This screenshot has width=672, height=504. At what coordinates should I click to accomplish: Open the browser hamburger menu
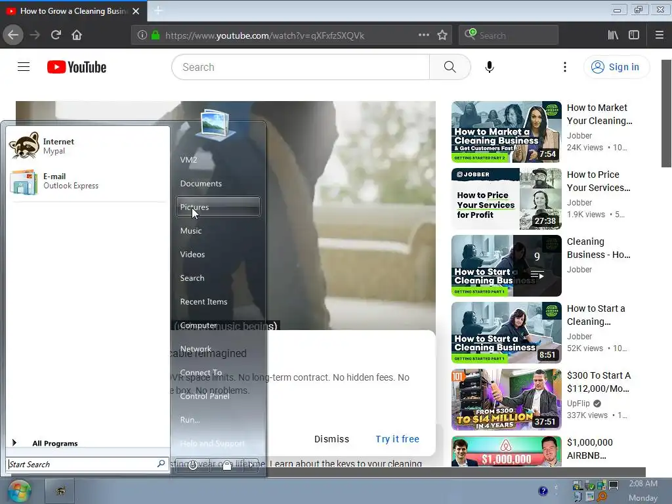(x=659, y=35)
